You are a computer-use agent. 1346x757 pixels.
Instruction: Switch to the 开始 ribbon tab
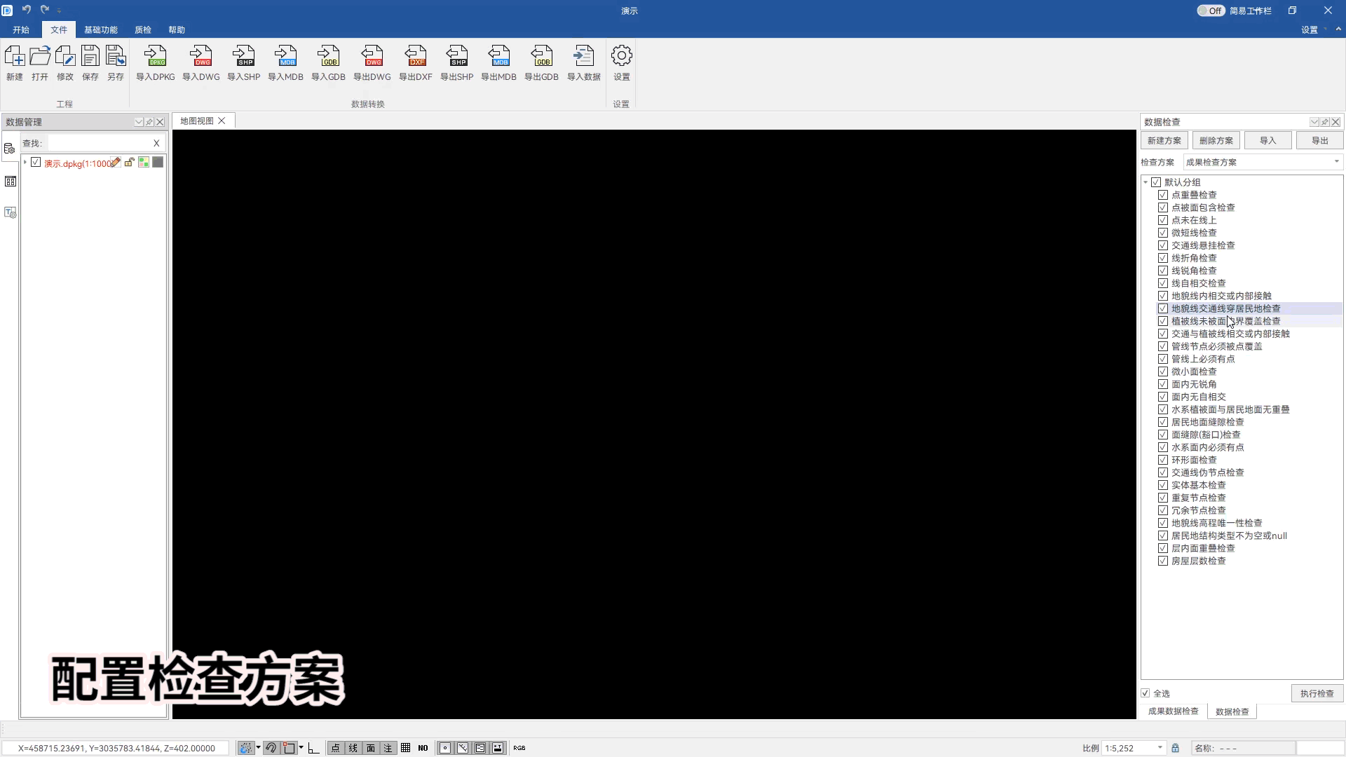click(20, 29)
